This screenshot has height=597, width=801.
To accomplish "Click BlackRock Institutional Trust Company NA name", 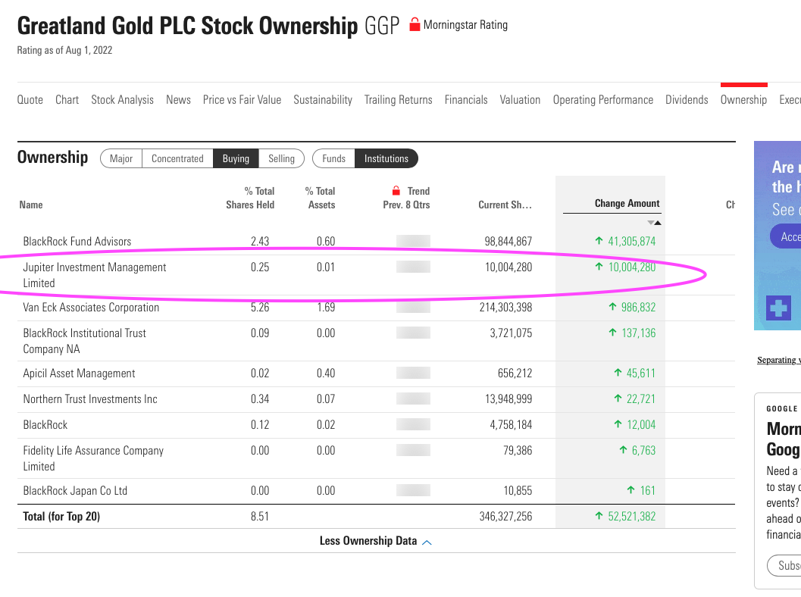I will [x=84, y=341].
